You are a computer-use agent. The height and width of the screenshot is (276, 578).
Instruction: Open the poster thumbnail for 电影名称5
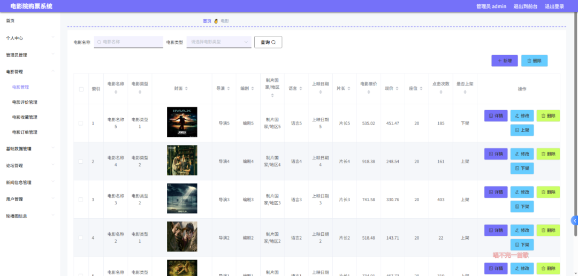(x=182, y=122)
